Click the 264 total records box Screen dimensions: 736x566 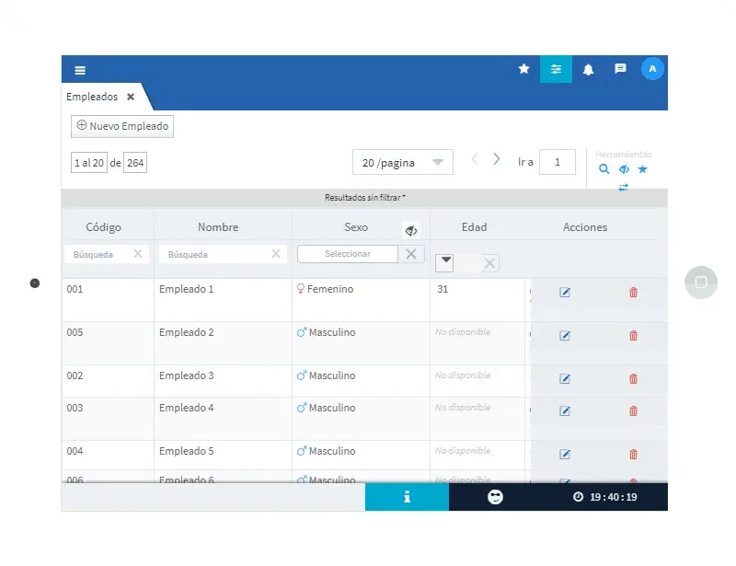[x=135, y=163]
